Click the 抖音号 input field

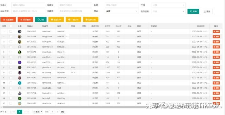coord(75,5)
